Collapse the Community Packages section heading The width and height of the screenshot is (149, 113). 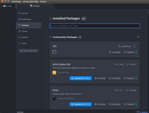click(65, 37)
